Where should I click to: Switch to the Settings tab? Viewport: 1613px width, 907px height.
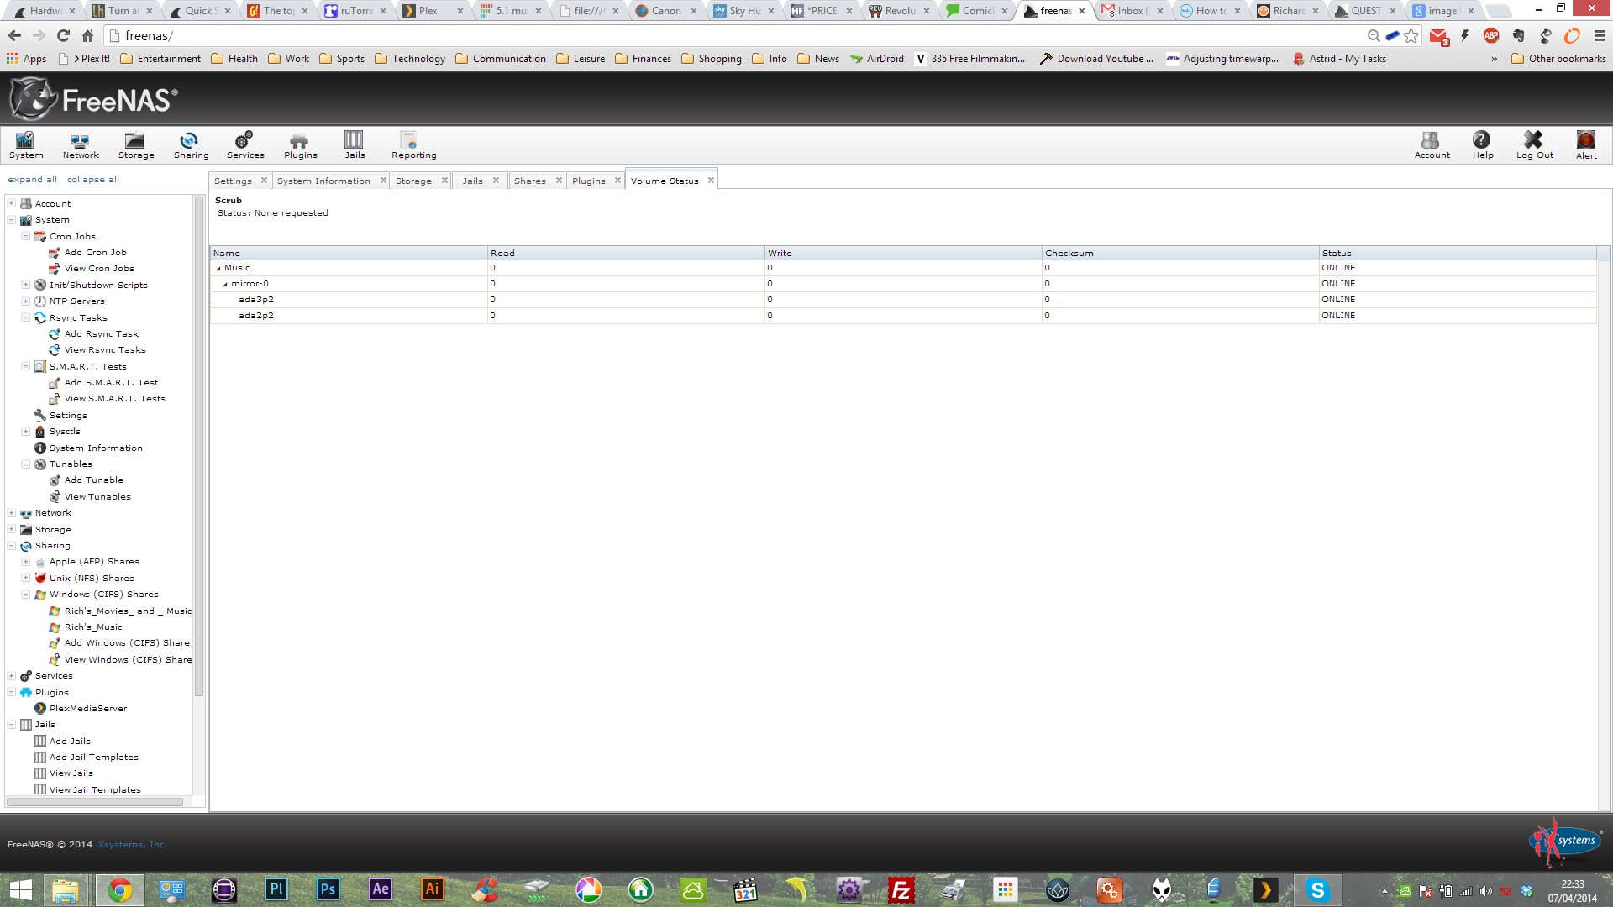coord(233,181)
